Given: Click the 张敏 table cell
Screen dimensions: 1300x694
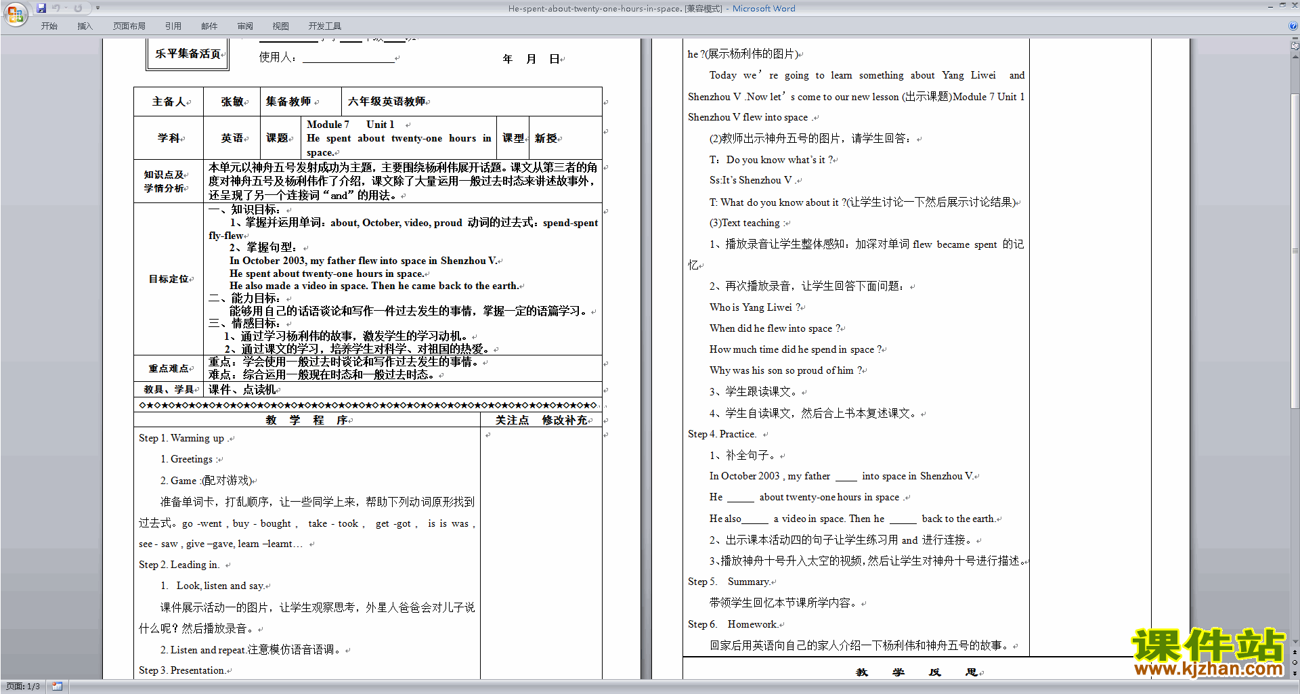Looking at the screenshot, I should 232,102.
